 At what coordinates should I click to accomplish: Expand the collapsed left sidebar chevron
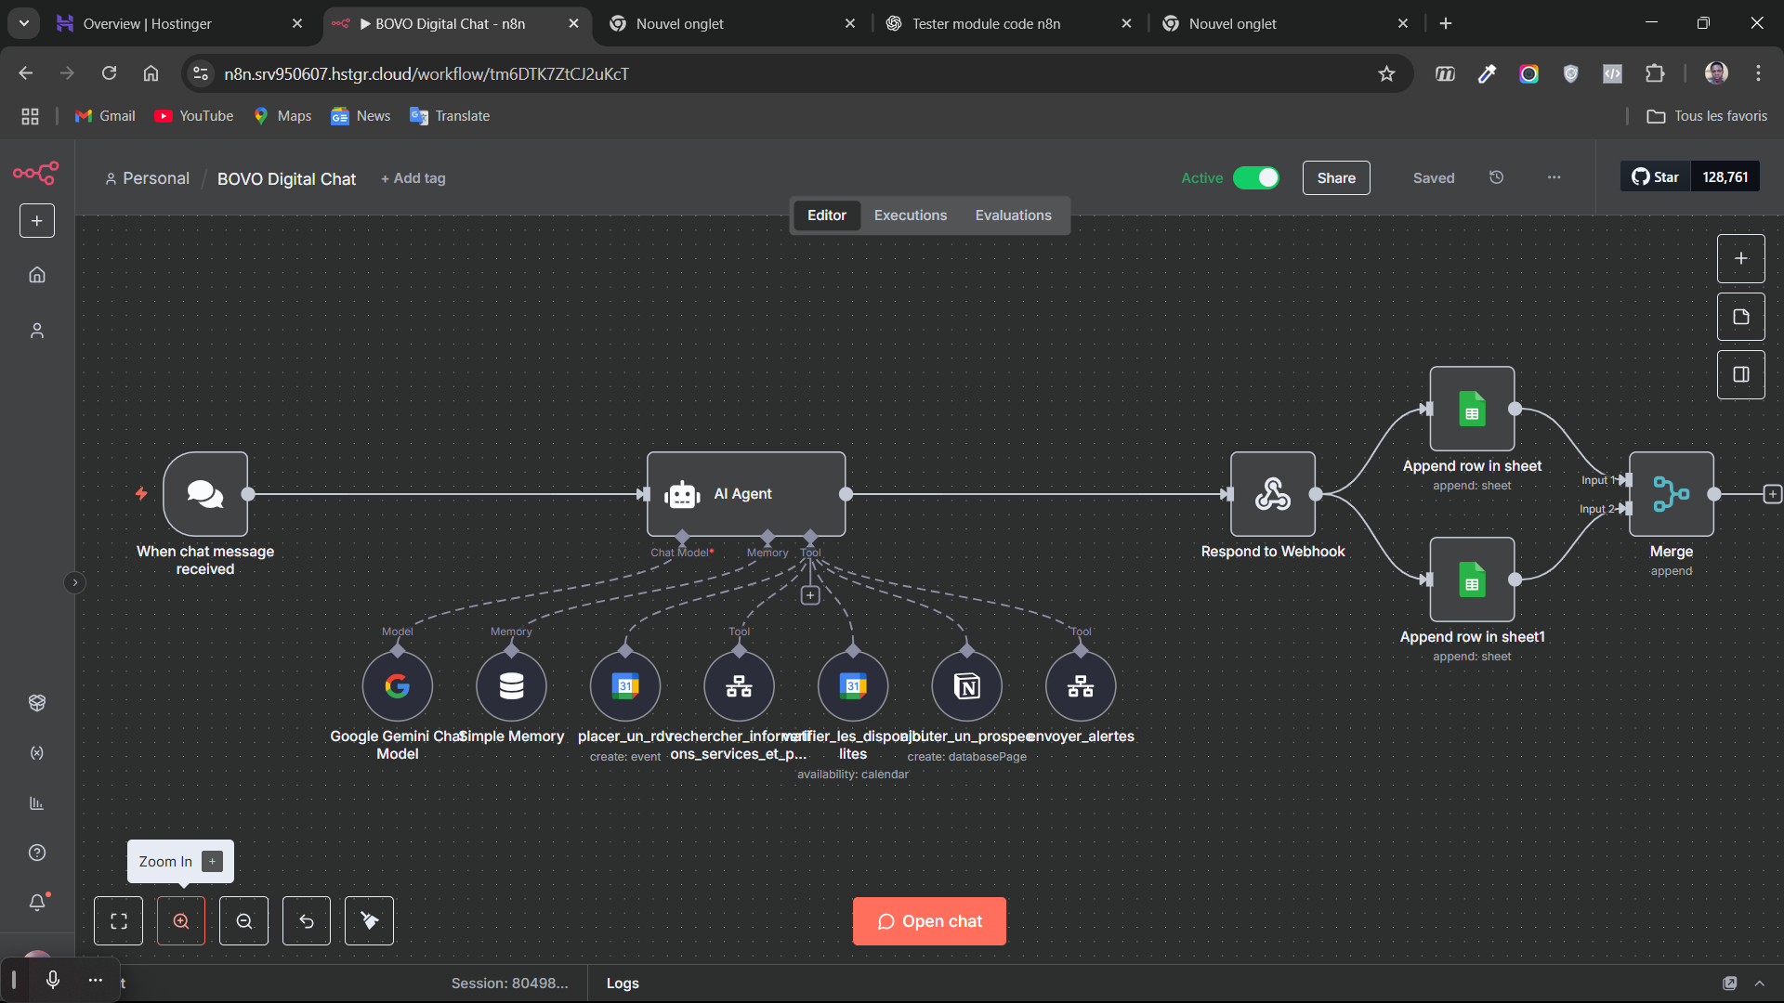tap(75, 582)
